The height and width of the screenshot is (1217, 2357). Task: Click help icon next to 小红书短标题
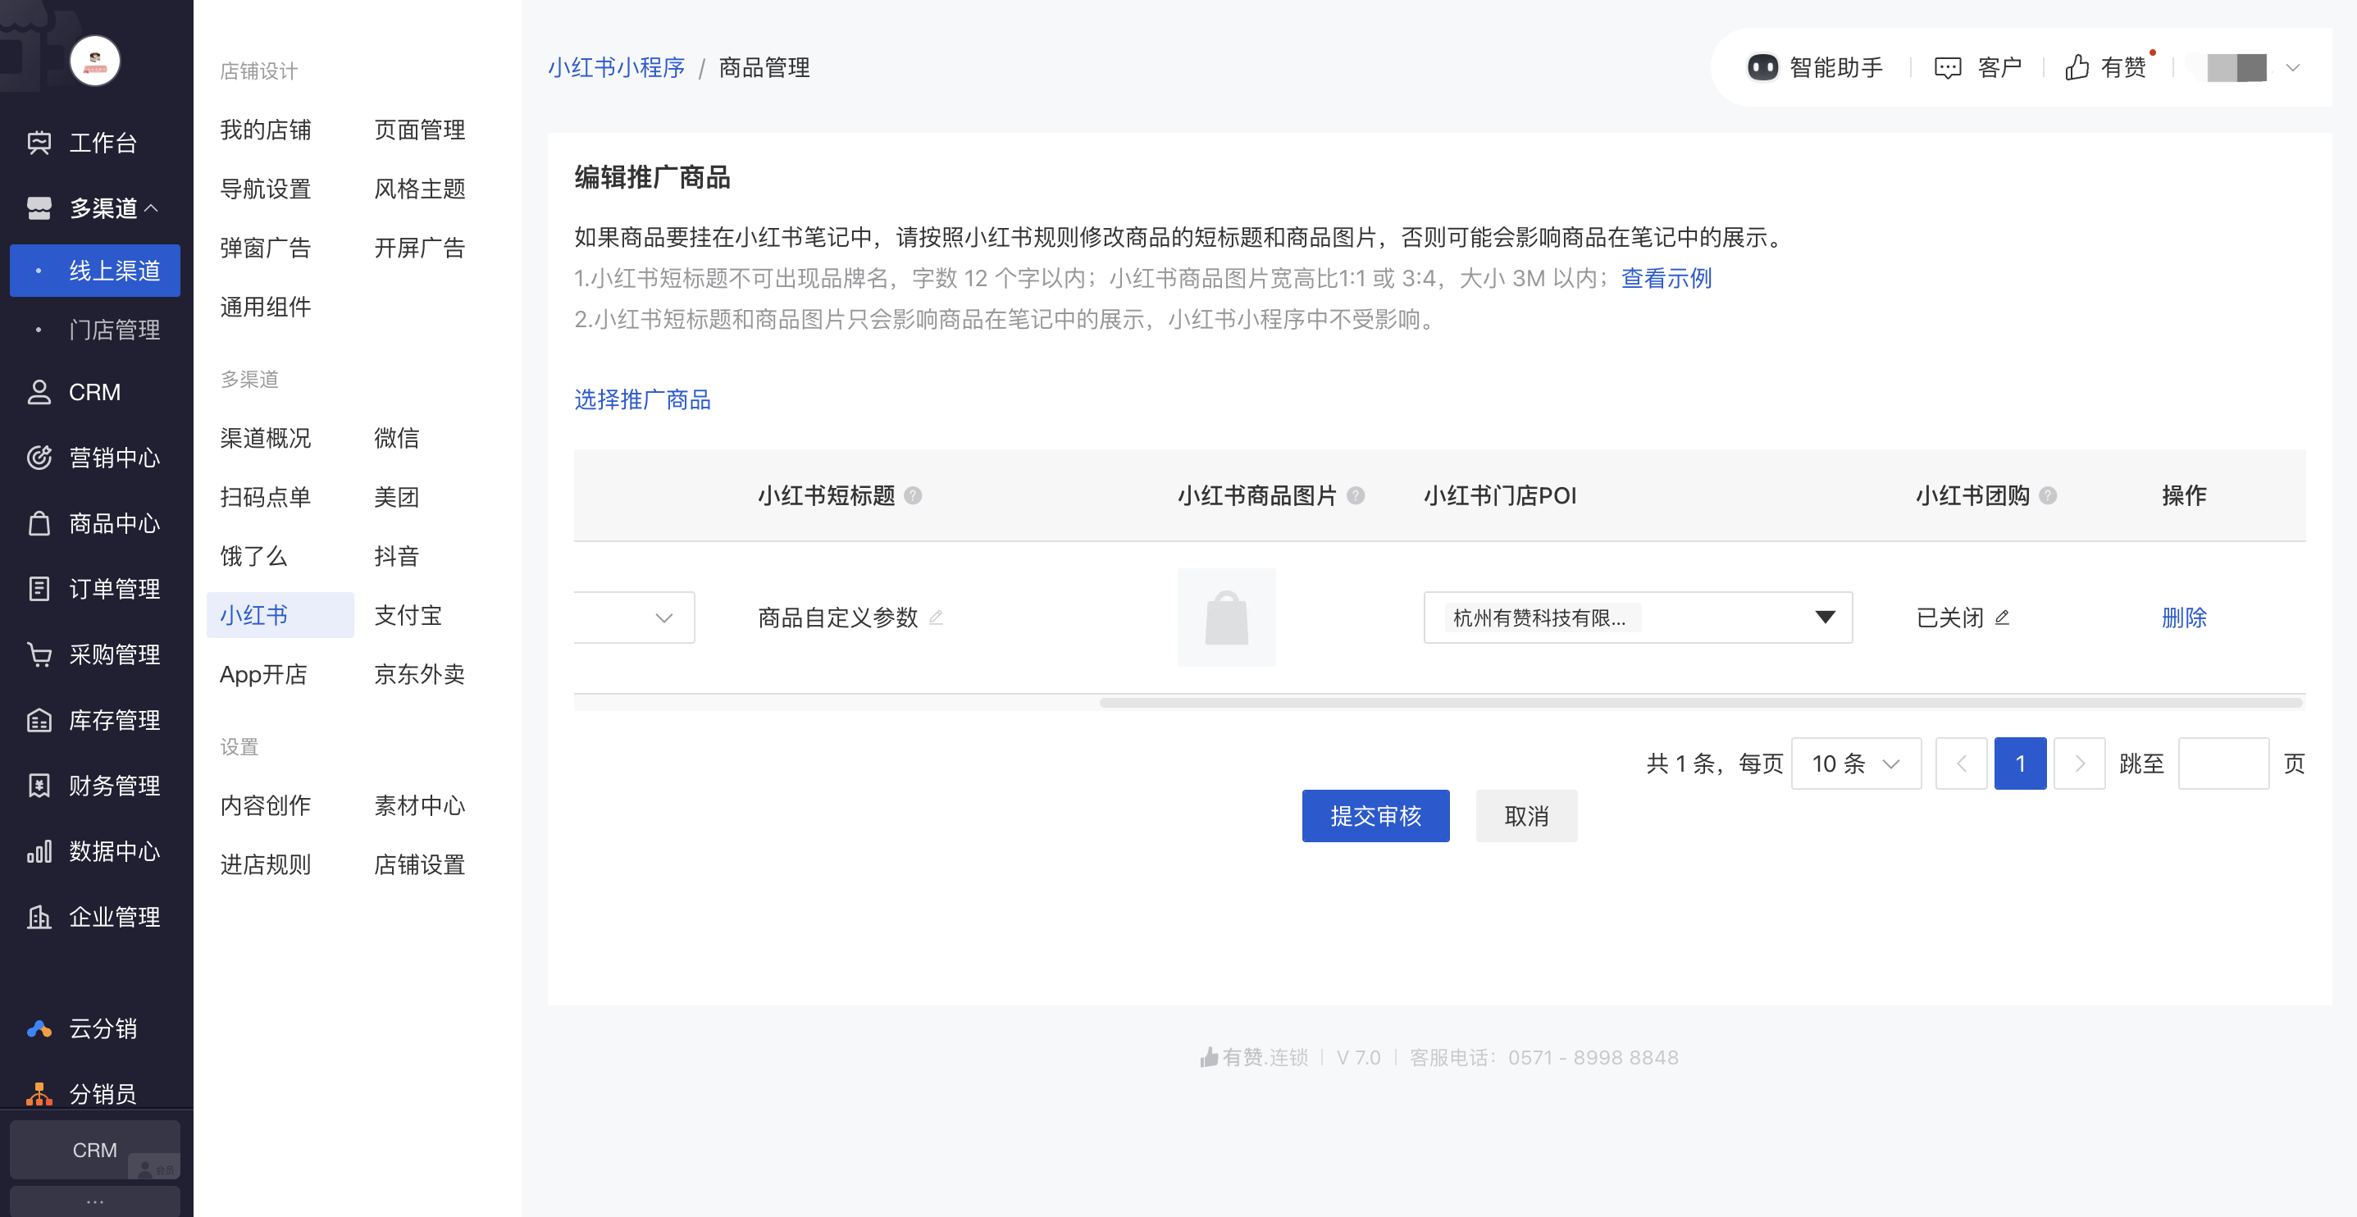[912, 496]
